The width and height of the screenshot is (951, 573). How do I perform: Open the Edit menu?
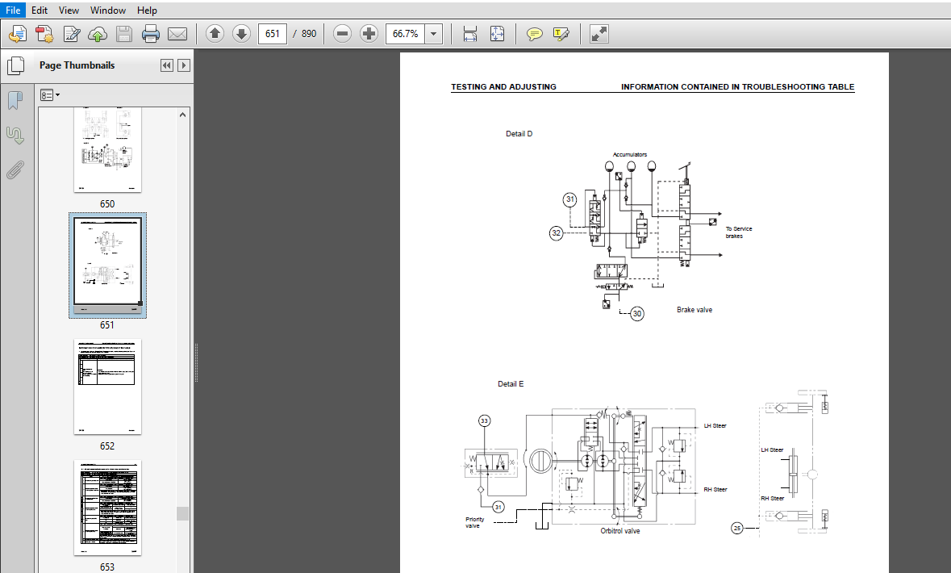pos(40,10)
